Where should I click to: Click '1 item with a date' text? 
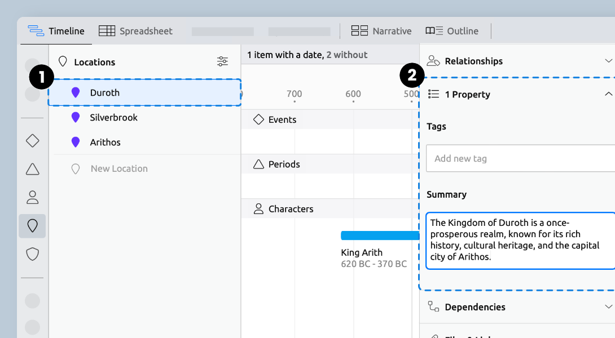285,55
